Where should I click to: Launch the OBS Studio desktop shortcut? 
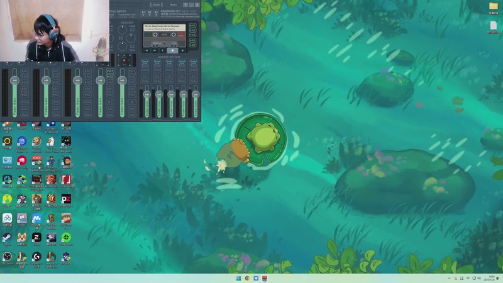pos(7,257)
